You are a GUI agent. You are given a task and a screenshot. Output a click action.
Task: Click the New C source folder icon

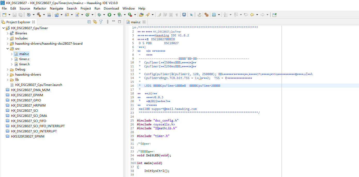[67, 15]
